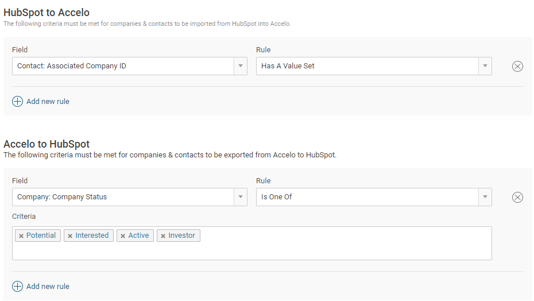Select the Active tag label
Viewport: 534px width, 301px height.
click(138, 236)
